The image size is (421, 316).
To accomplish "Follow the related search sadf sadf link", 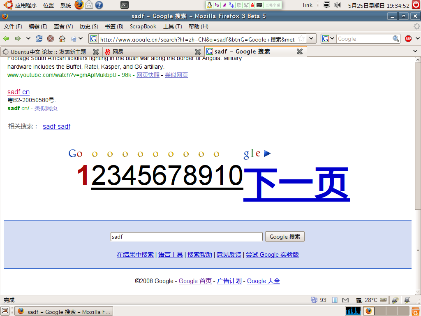I will (57, 126).
